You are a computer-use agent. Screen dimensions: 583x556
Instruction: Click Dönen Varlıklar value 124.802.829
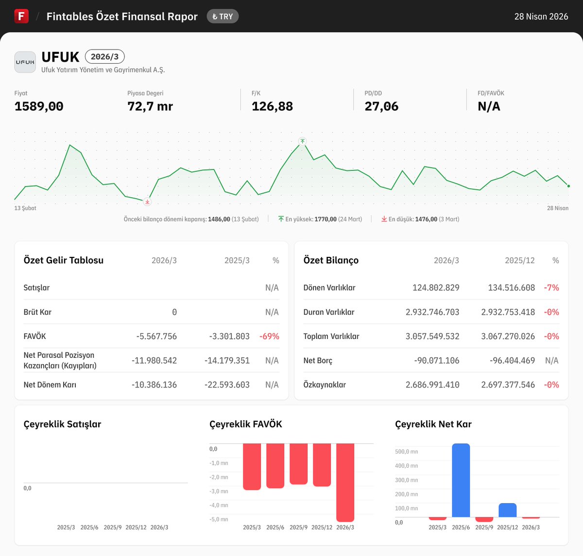click(x=436, y=287)
